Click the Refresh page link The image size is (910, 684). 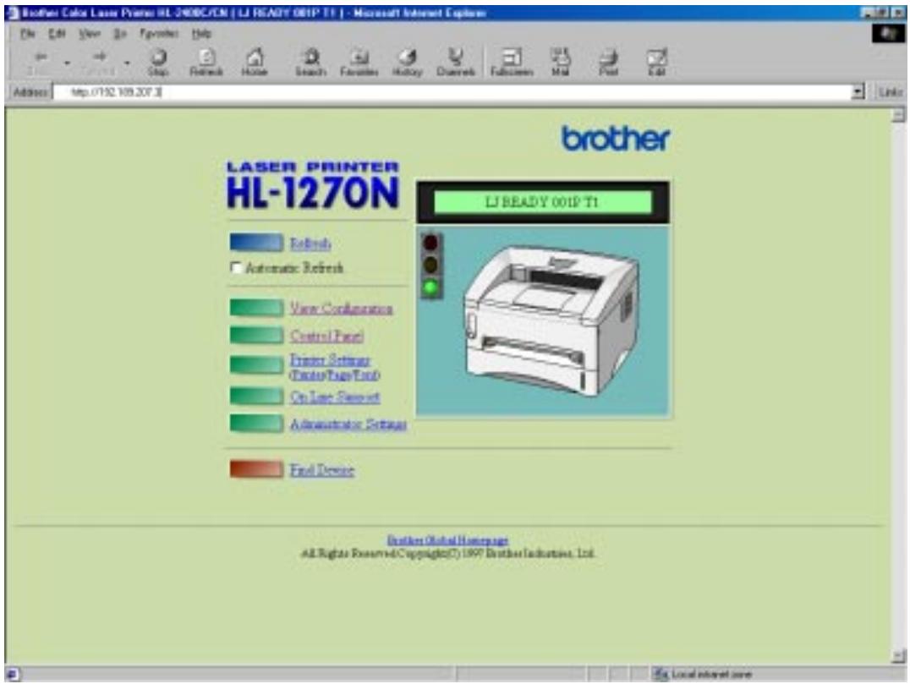tap(310, 244)
